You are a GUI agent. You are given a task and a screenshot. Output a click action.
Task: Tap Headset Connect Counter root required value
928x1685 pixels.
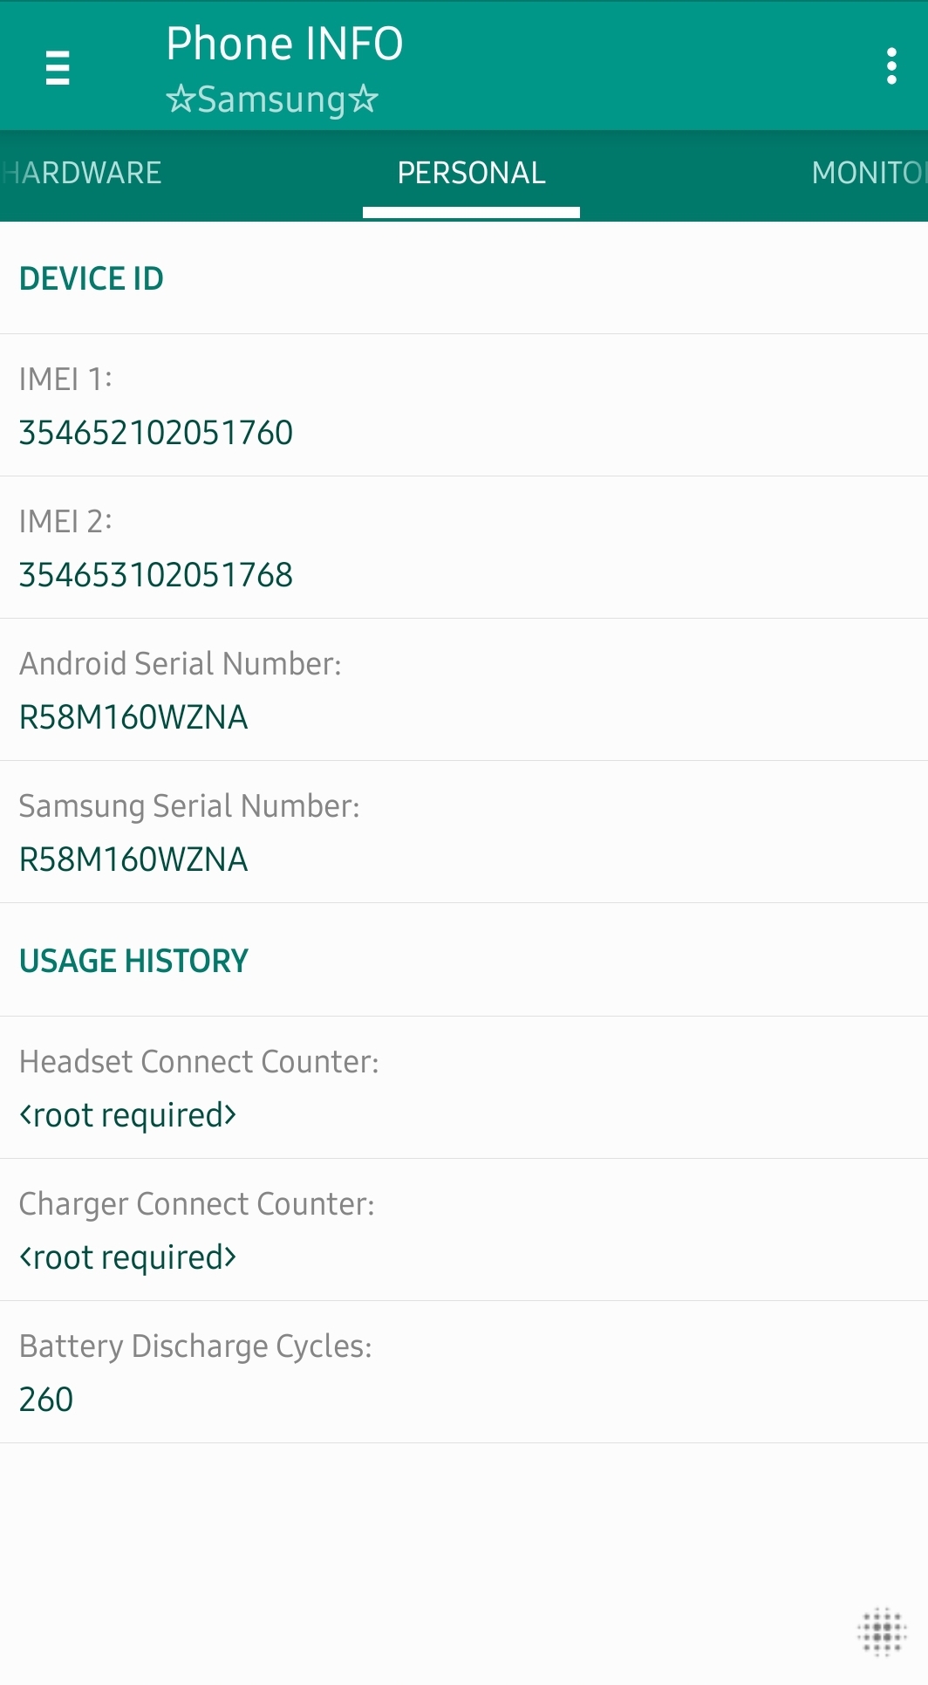tap(127, 1115)
